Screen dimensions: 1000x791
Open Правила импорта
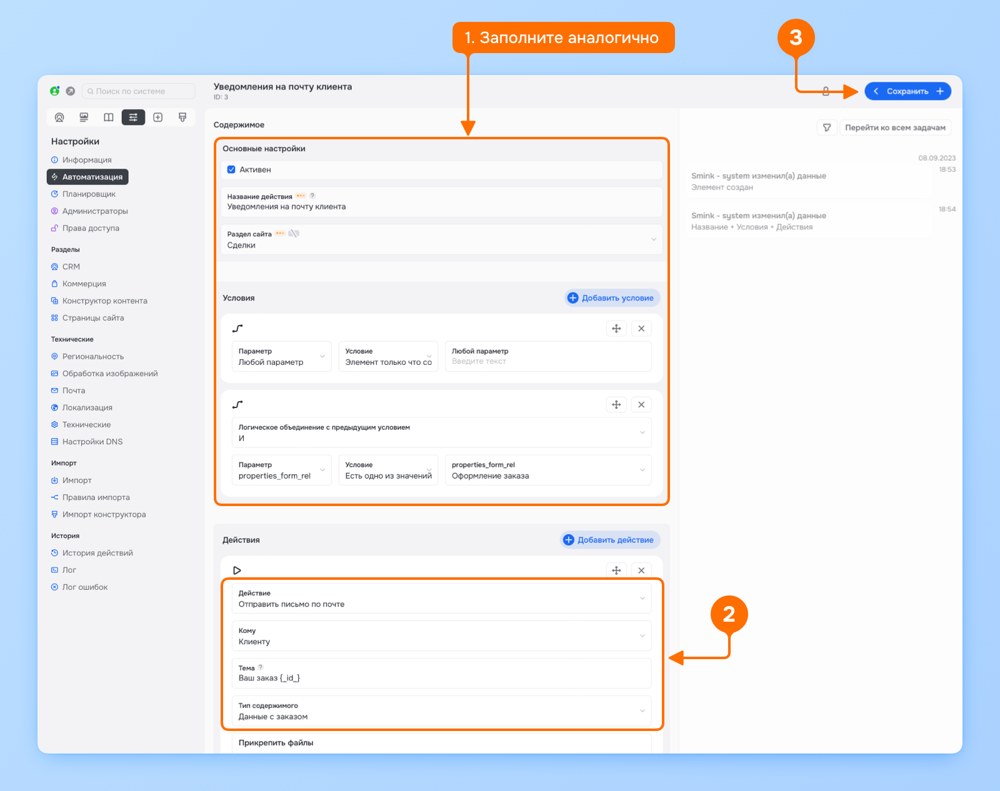tap(91, 497)
